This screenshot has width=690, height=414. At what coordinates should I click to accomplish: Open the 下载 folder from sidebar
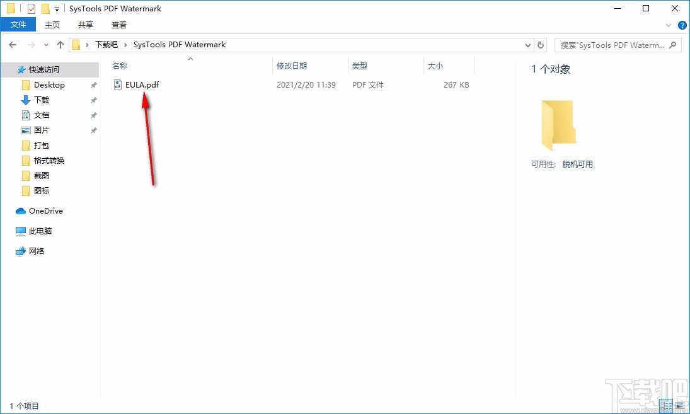click(x=39, y=100)
